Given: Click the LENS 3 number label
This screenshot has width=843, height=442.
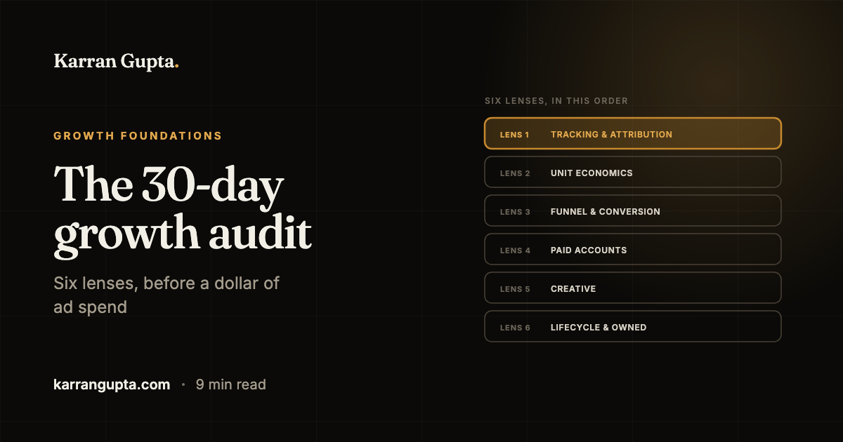Looking at the screenshot, I should pos(515,212).
